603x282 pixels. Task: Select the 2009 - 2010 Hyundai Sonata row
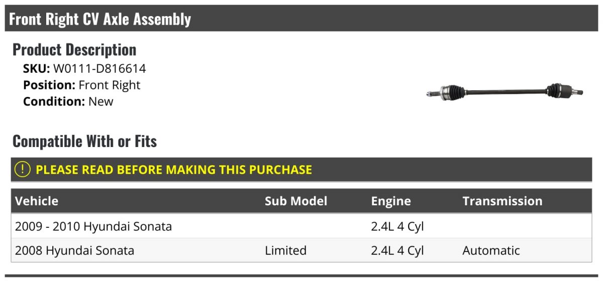click(93, 226)
